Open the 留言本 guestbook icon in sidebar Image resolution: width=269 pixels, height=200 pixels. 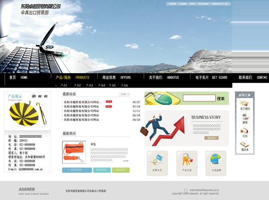pyautogui.click(x=245, y=145)
